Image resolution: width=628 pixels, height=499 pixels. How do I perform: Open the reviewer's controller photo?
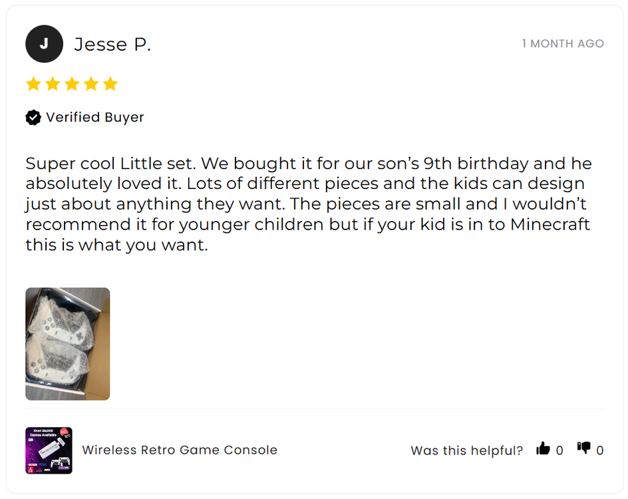(x=67, y=343)
